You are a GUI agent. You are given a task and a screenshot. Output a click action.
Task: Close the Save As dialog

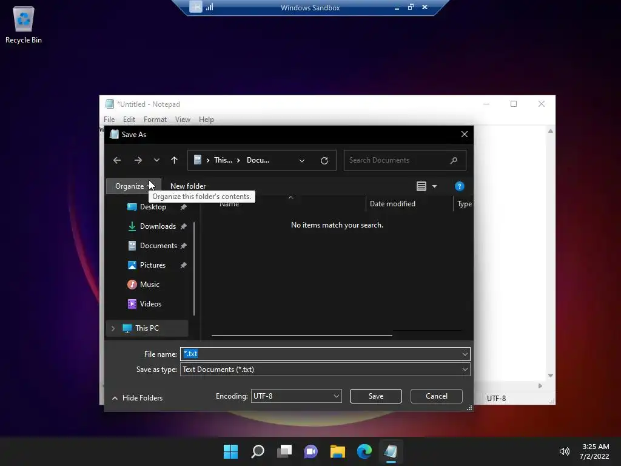(x=464, y=134)
